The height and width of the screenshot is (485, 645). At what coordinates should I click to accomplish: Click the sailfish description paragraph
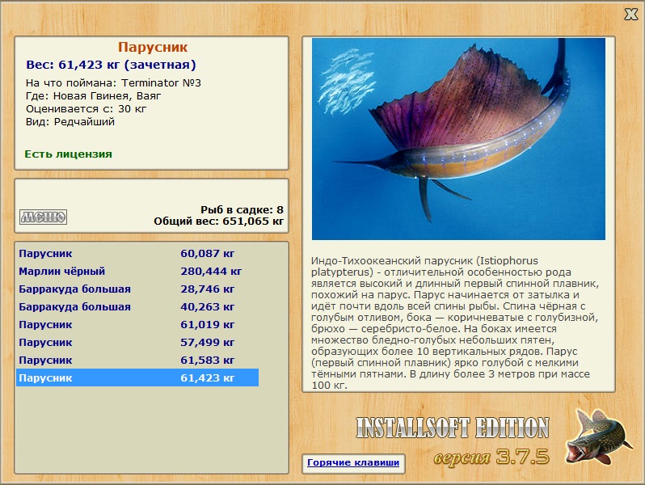[457, 323]
